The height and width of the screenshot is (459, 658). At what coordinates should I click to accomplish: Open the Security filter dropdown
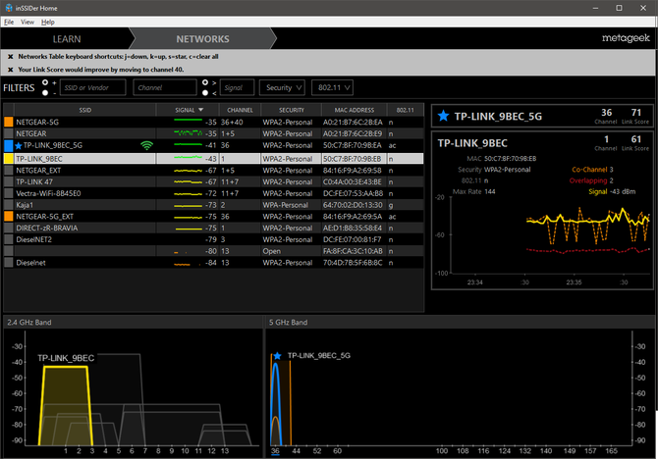[283, 87]
